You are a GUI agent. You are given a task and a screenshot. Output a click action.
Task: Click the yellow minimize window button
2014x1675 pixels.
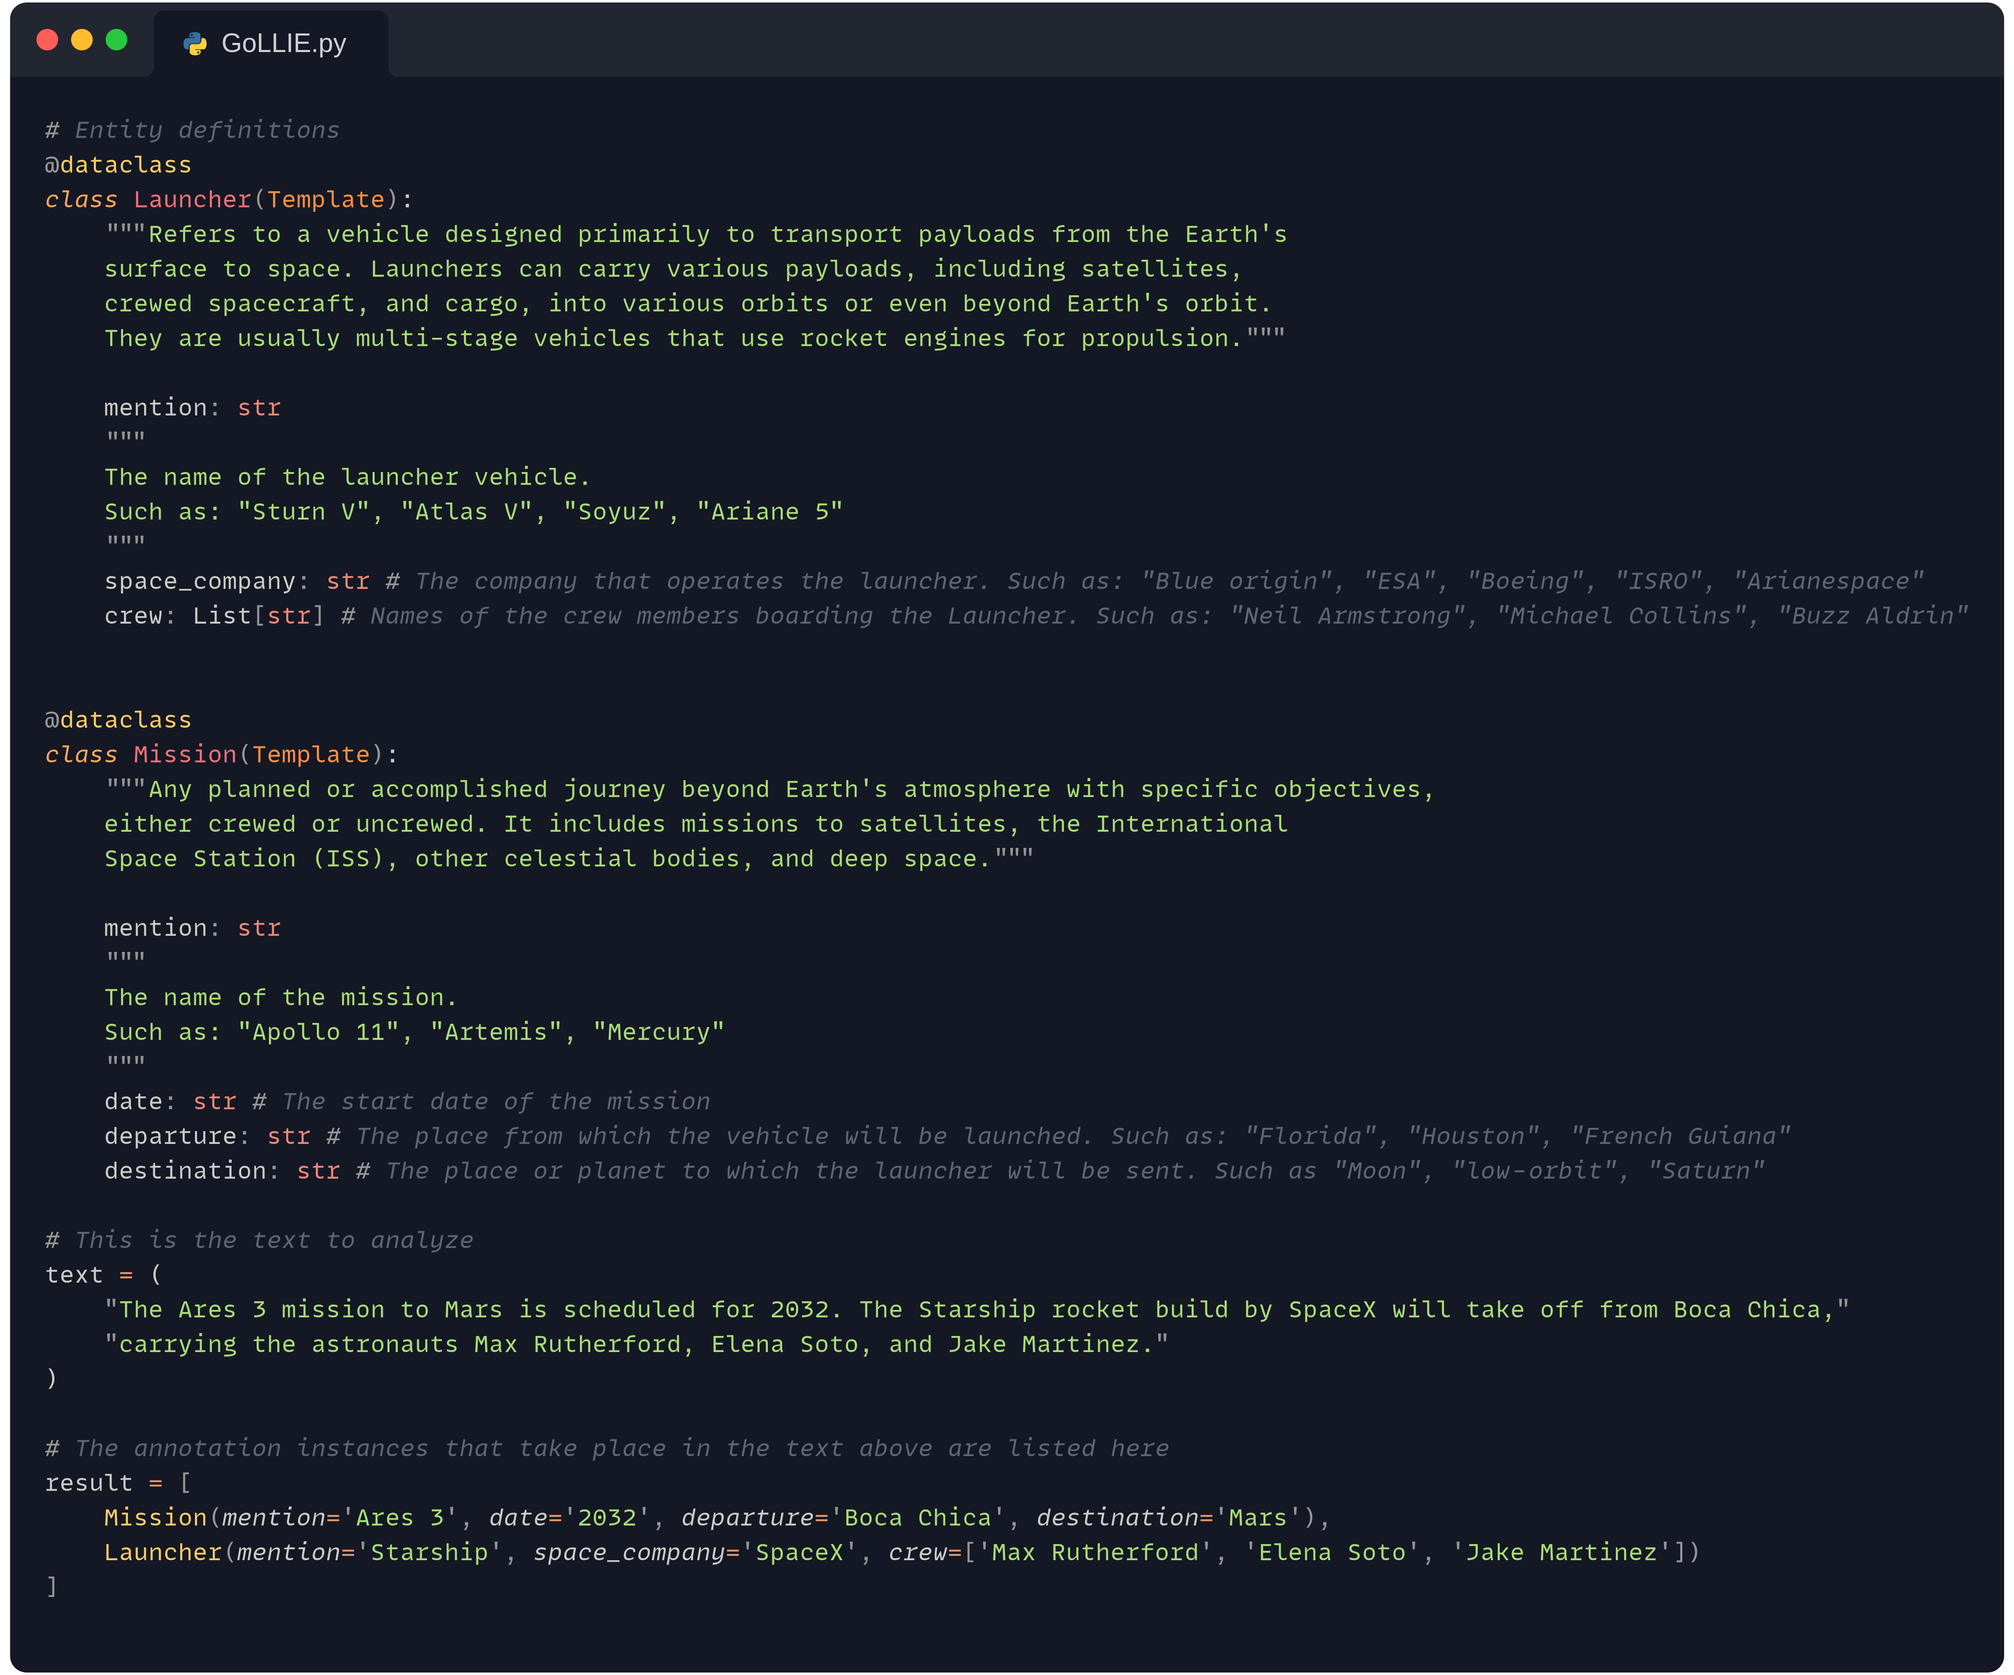tap(81, 40)
